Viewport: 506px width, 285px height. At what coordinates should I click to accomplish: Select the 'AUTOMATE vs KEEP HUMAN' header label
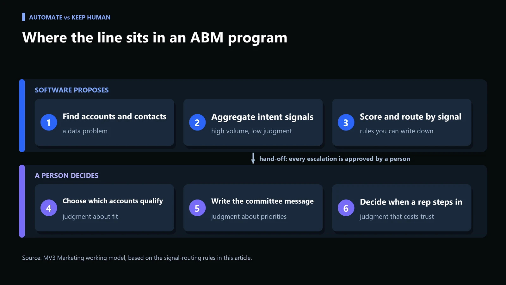tap(70, 17)
